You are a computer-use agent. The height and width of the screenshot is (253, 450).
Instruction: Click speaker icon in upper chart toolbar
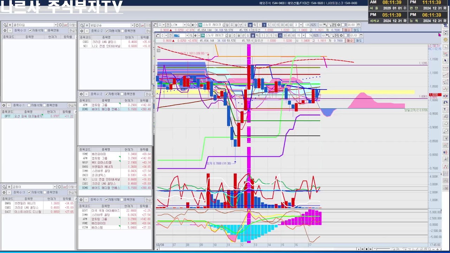[193, 25]
